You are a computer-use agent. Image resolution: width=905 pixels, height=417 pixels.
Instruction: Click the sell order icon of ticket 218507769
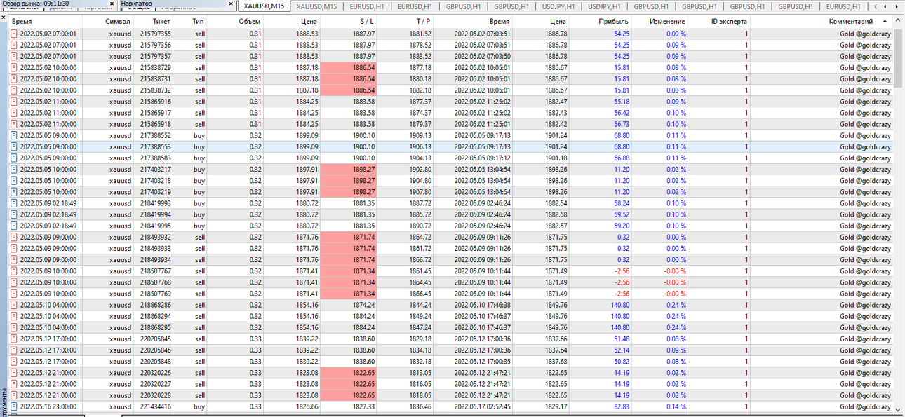[14, 294]
